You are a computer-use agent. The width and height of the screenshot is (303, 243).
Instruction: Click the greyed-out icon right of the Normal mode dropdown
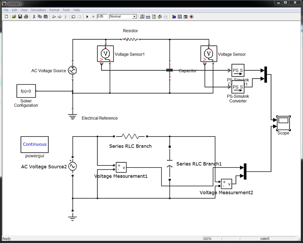pyautogui.click(x=165, y=17)
